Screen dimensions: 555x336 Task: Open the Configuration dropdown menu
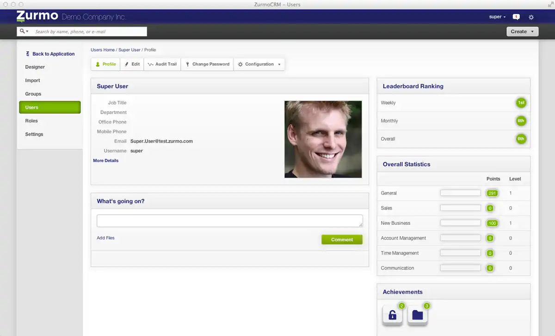tap(259, 64)
